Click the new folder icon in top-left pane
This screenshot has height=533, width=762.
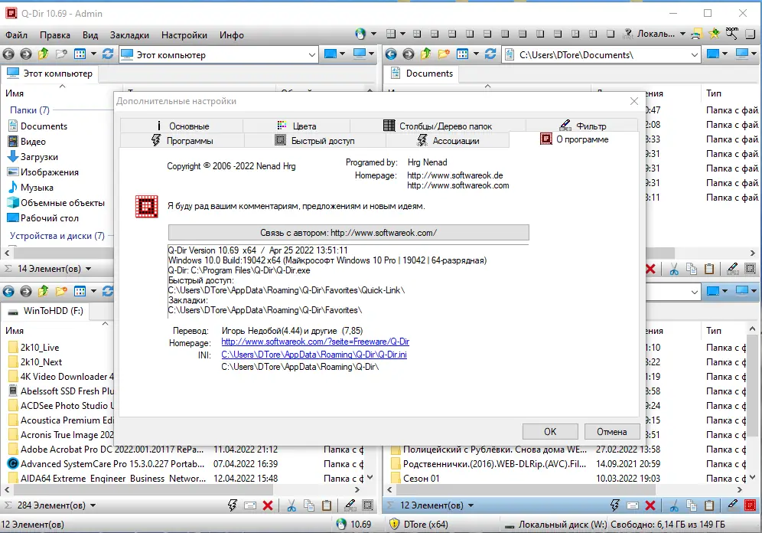61,54
